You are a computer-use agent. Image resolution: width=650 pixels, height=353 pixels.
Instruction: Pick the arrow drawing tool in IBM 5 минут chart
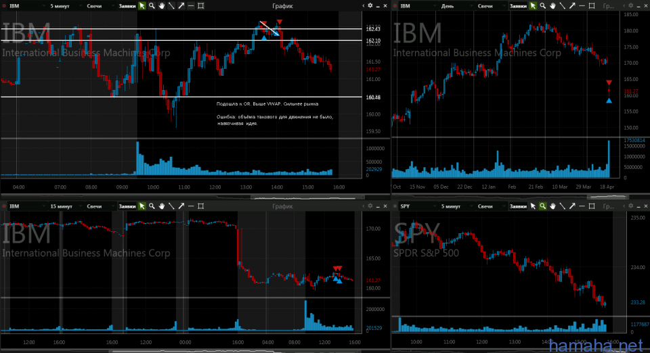(181, 6)
